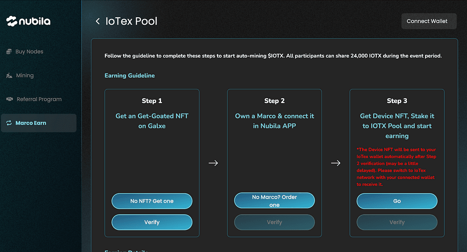Click the nubila logo
This screenshot has height=252, width=467.
point(28,21)
